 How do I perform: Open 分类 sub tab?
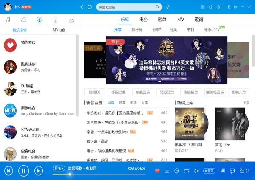click(173, 30)
